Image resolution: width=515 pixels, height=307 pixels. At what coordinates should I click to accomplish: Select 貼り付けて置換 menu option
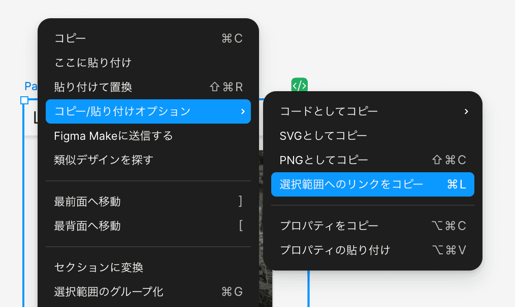(148, 87)
